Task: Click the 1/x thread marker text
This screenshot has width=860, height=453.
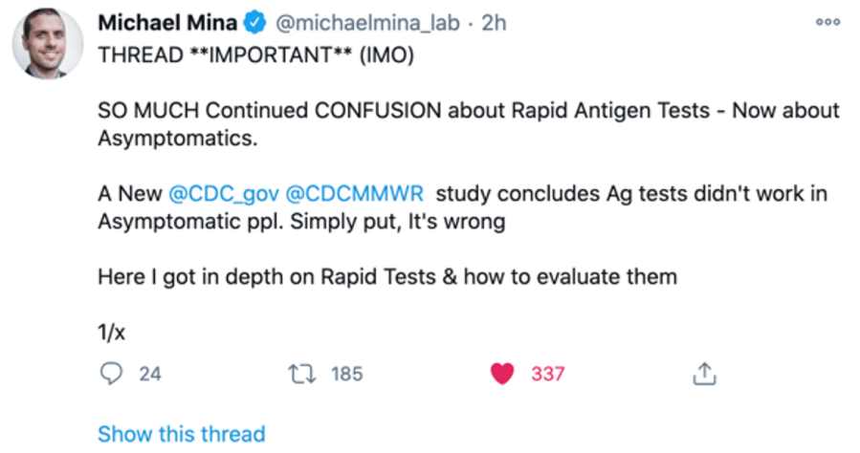Action: click(112, 333)
